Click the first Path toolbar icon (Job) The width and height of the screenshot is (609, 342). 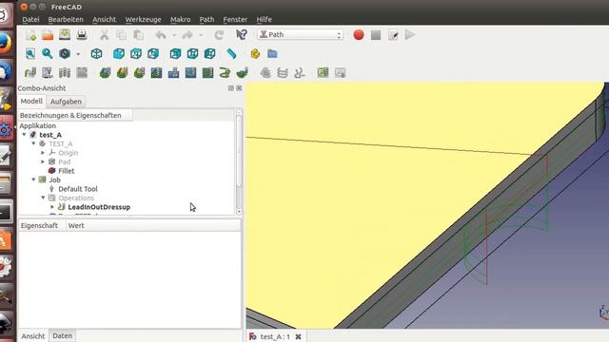point(30,72)
